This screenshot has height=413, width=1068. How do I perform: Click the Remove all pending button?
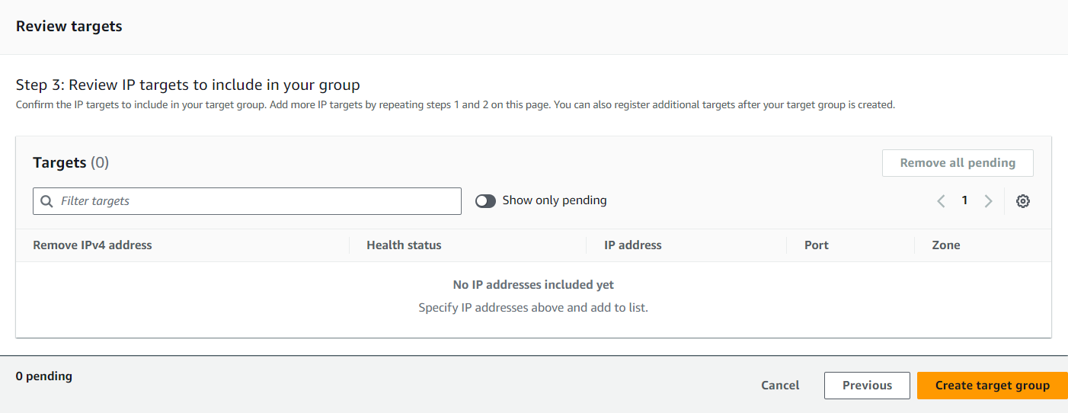tap(958, 163)
